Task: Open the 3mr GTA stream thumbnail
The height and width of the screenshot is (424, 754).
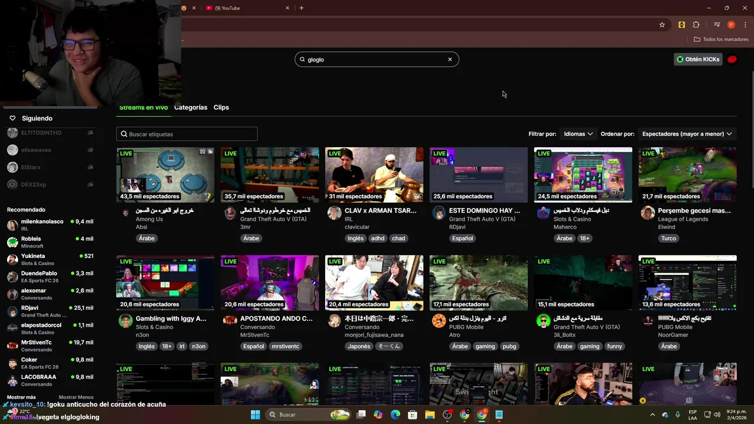Action: click(x=270, y=175)
